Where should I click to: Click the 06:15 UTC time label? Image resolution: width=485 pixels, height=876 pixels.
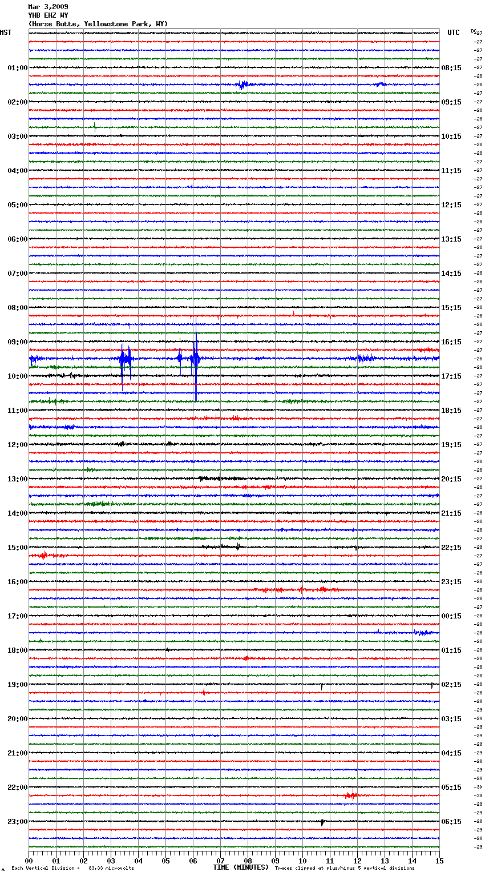coord(451,822)
